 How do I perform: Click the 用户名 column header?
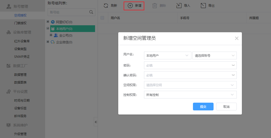coord(115,18)
